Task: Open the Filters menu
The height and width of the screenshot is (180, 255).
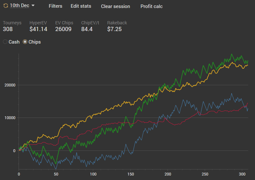Action: [55, 6]
